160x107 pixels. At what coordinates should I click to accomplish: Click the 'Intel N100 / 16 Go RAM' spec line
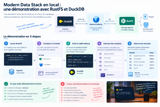[x=142, y=75]
